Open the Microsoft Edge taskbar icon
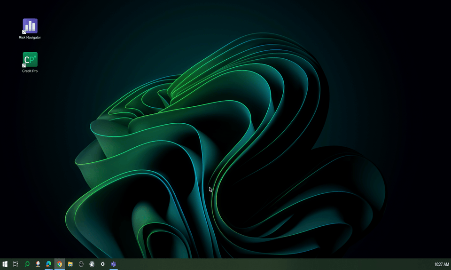The width and height of the screenshot is (451, 270). click(x=48, y=264)
